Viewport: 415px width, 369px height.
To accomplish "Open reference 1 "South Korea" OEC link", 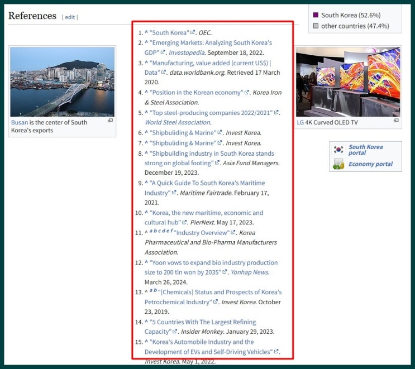I will pos(169,33).
